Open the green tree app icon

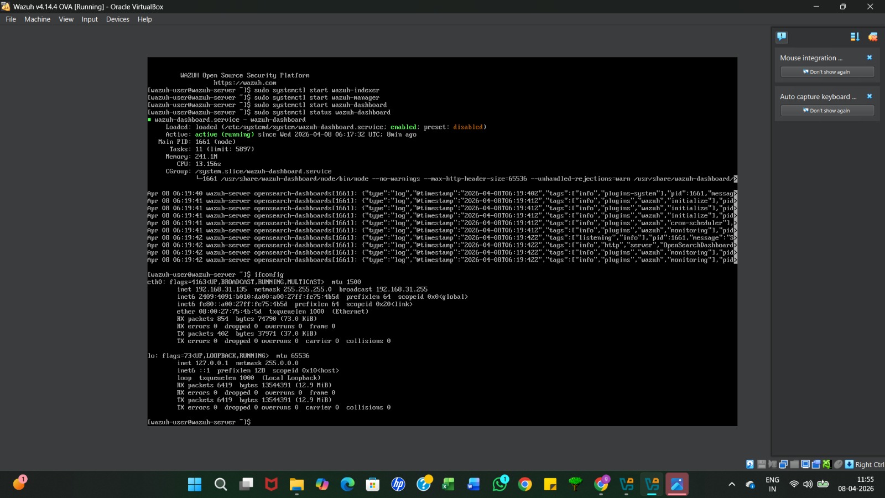coord(576,485)
